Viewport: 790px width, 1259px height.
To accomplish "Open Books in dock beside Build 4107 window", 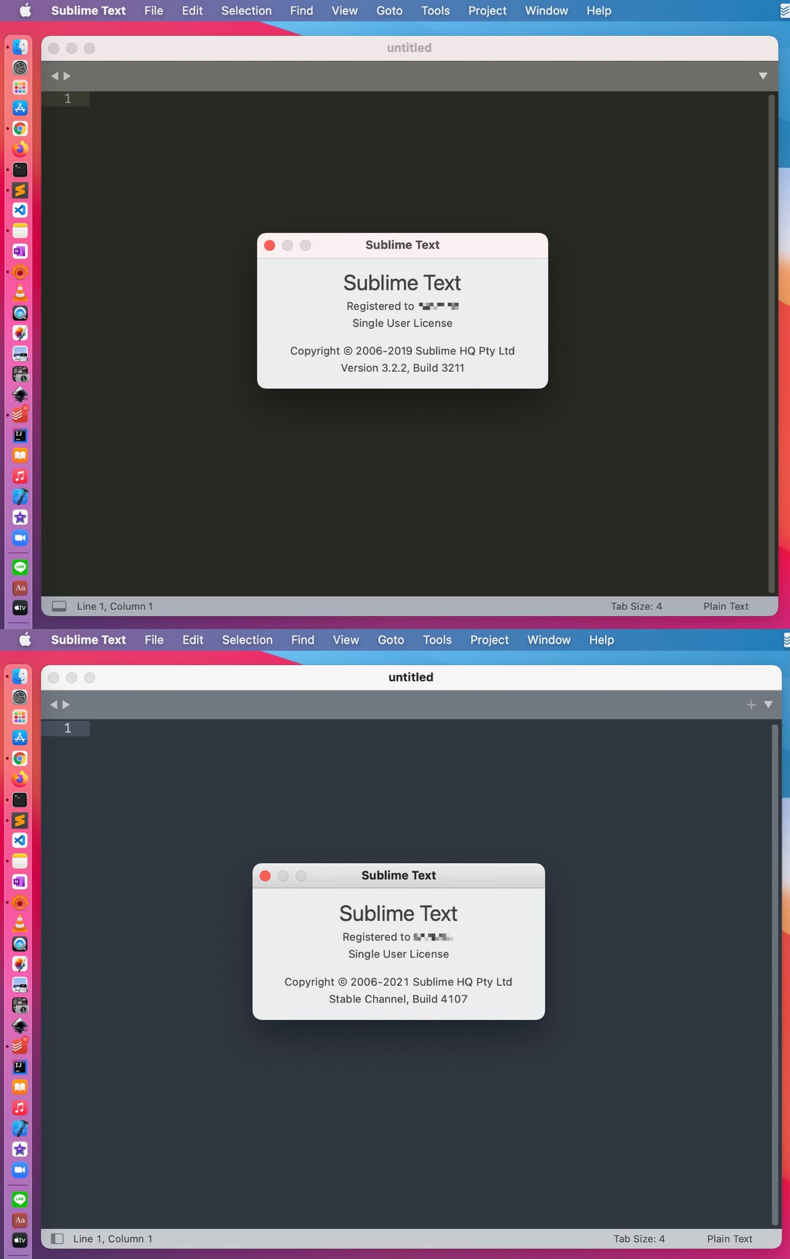I will [x=20, y=1087].
